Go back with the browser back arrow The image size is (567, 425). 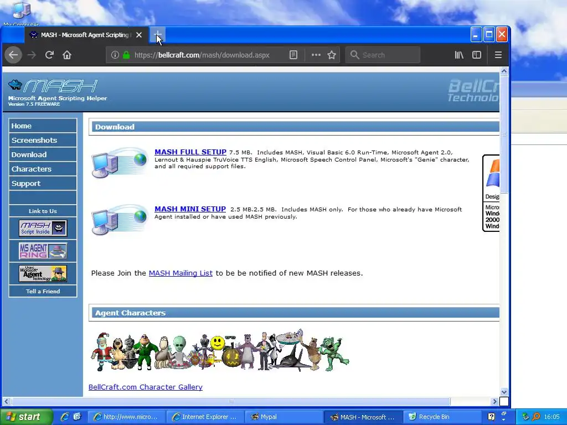[x=13, y=55]
